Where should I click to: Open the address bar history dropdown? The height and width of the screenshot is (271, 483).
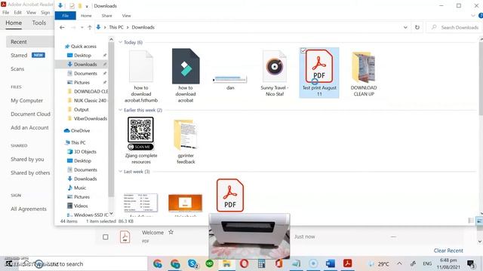(405, 27)
